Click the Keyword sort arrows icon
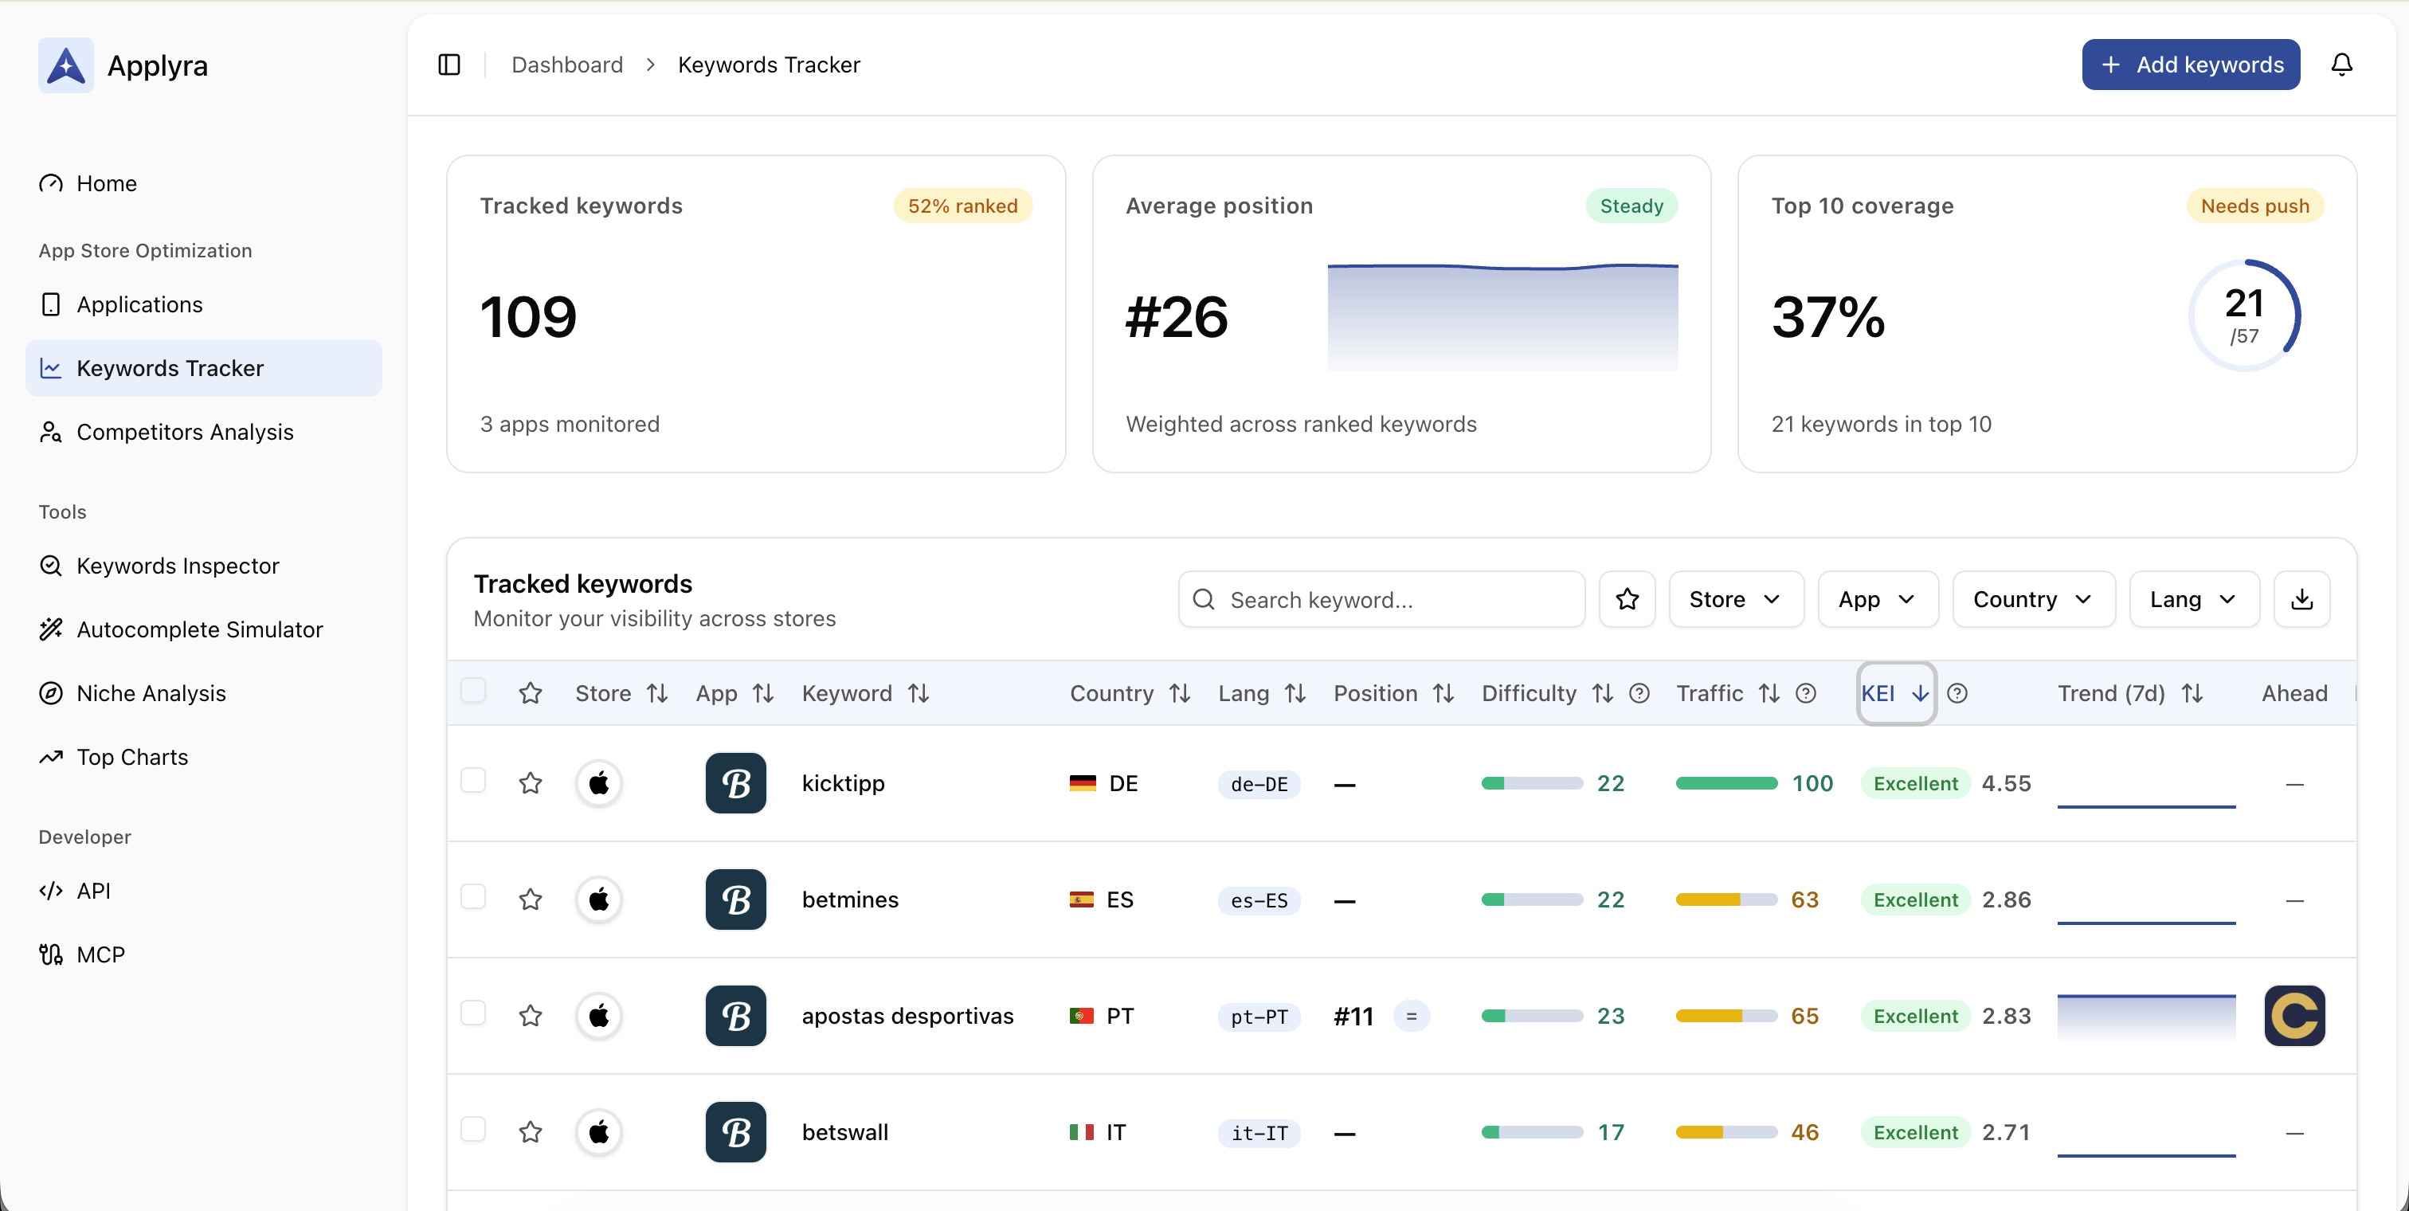Image resolution: width=2409 pixels, height=1211 pixels. [x=919, y=693]
